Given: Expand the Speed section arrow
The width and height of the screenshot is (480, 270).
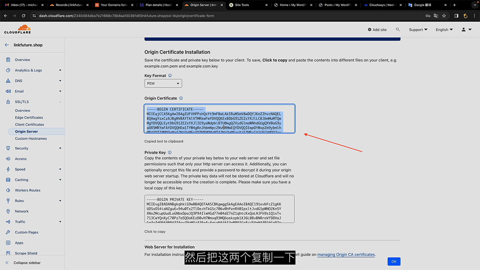Looking at the screenshot, I should (60, 169).
